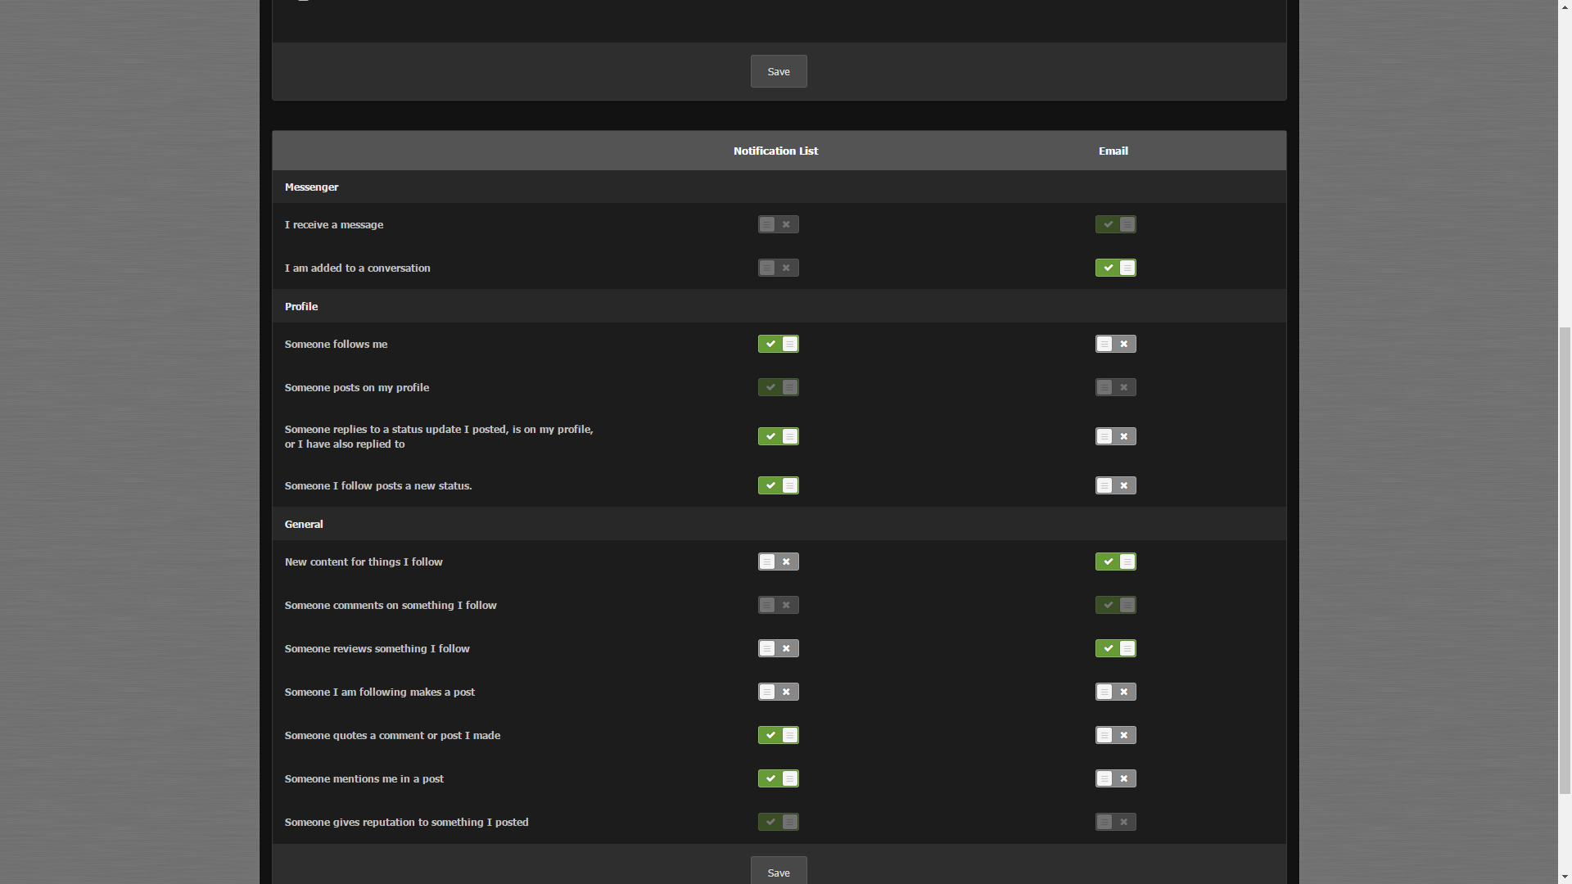The width and height of the screenshot is (1572, 884).
Task: Click the Save button below the notification table
Action: pyautogui.click(x=779, y=871)
